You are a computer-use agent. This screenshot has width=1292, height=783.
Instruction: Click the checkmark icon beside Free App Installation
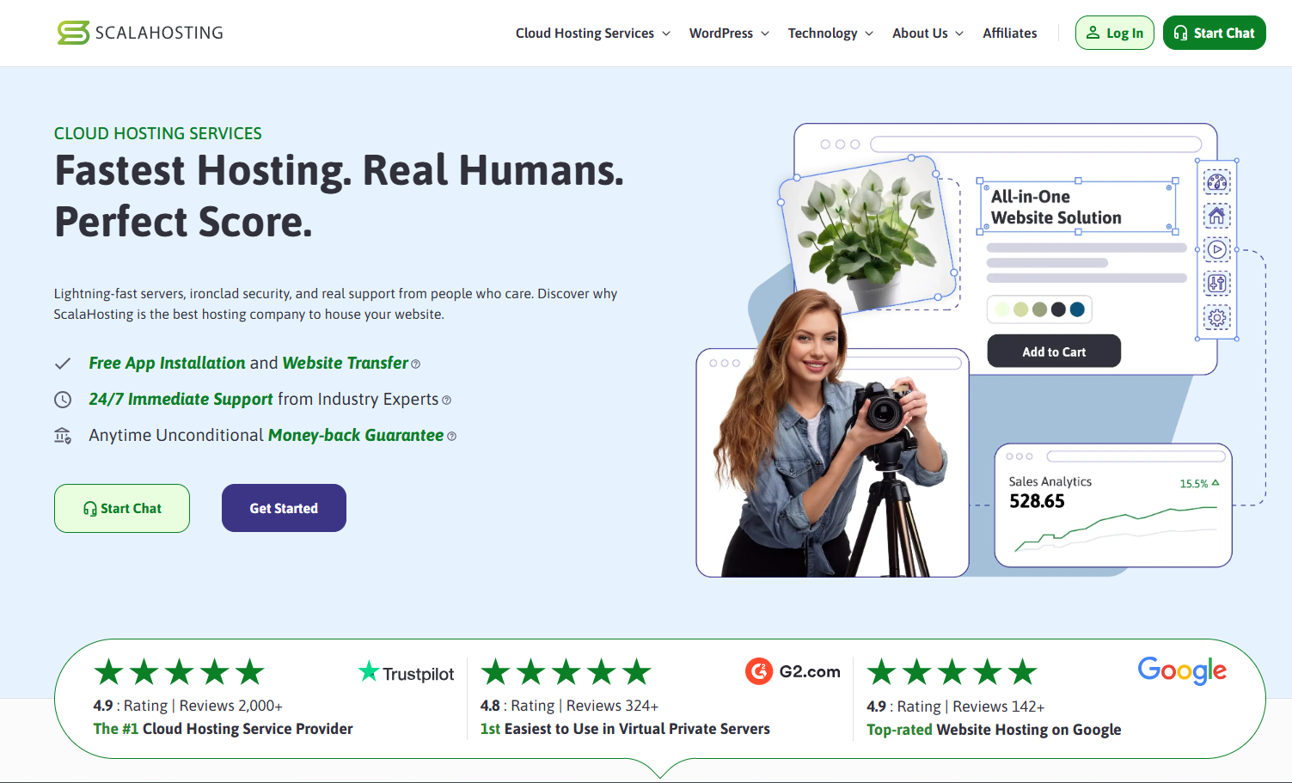pos(63,364)
